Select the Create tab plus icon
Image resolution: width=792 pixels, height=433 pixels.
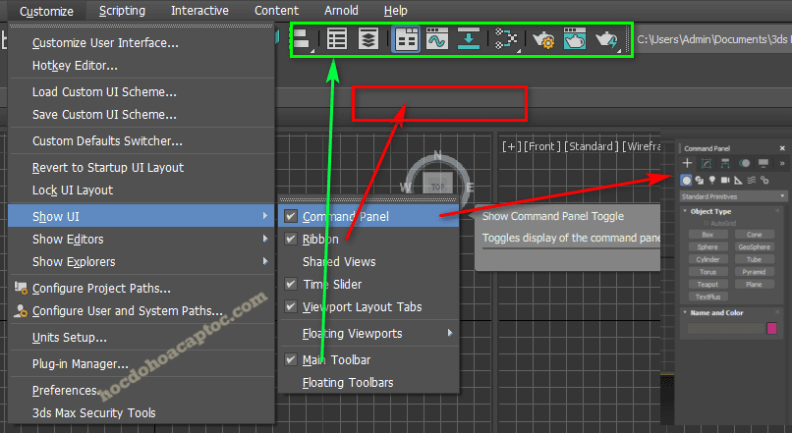687,163
